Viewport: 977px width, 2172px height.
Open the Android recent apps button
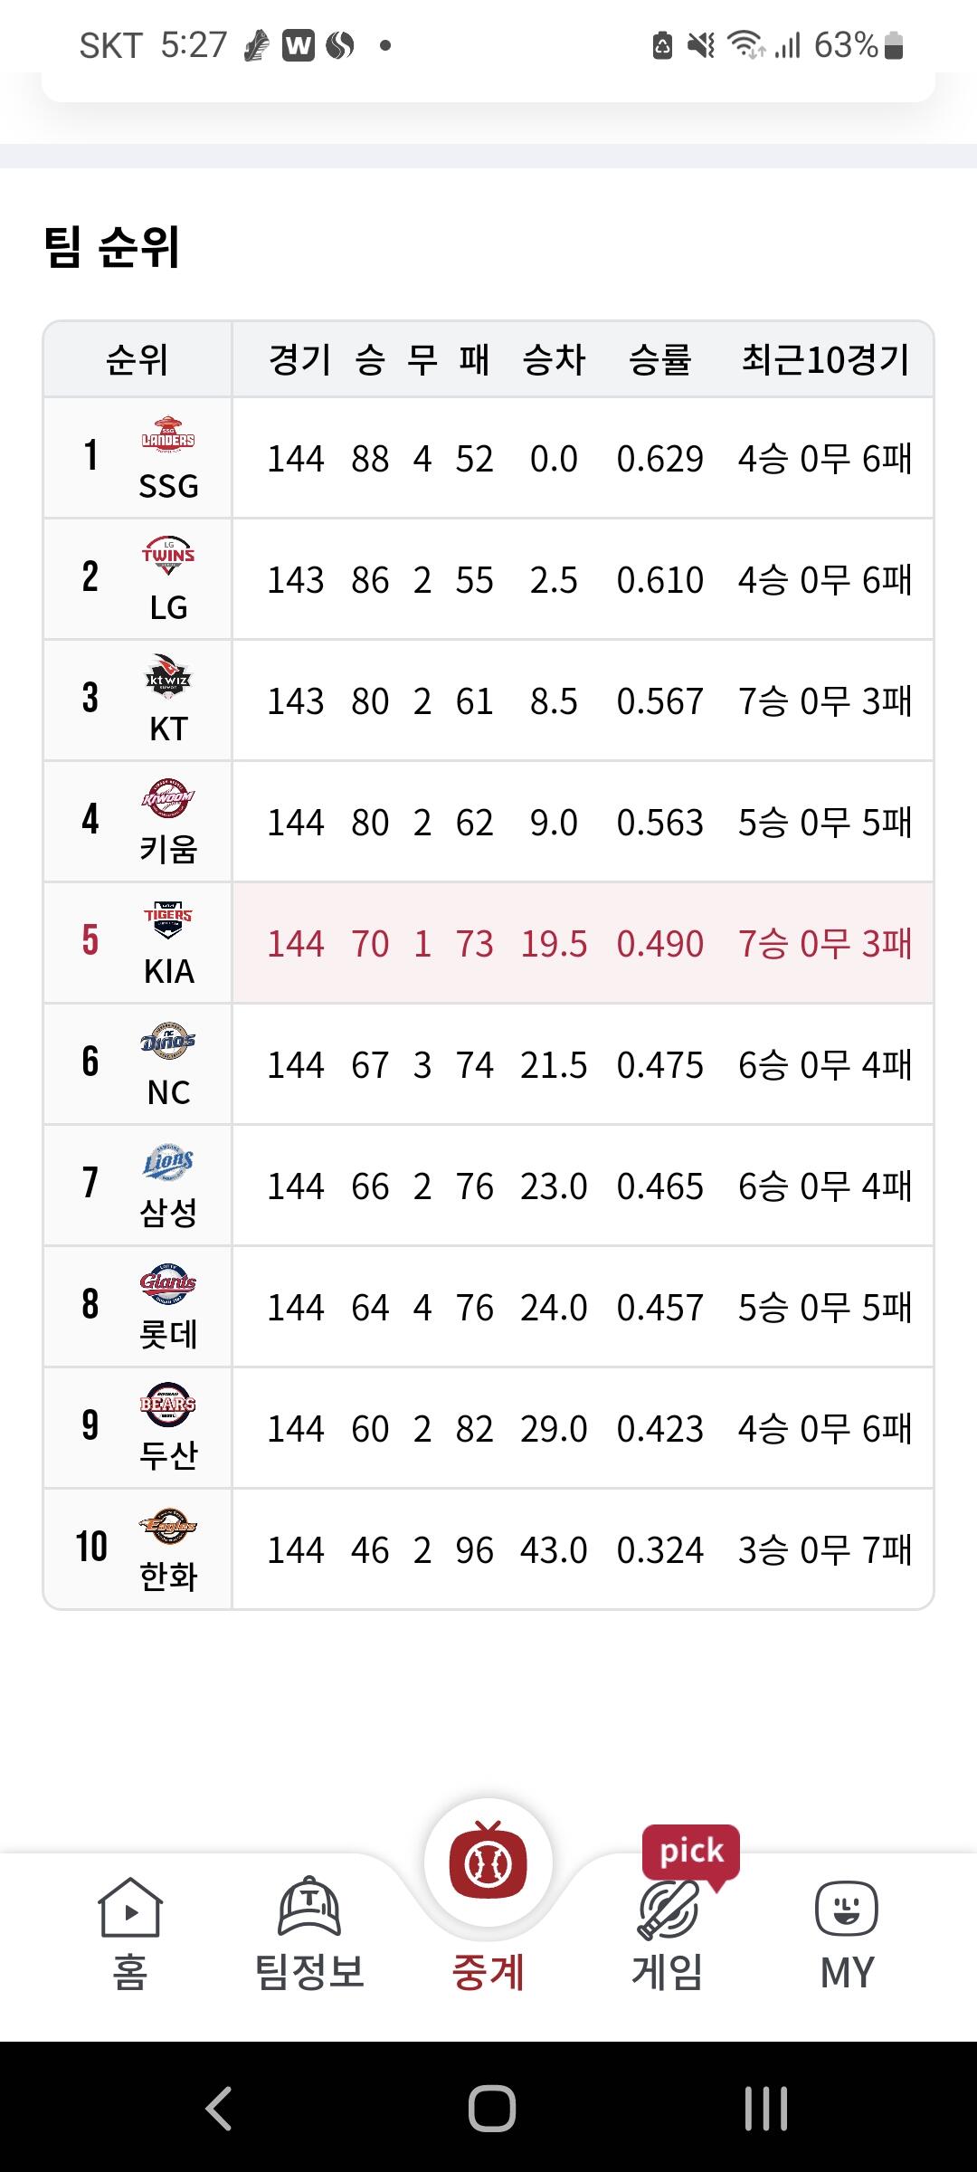click(765, 2109)
